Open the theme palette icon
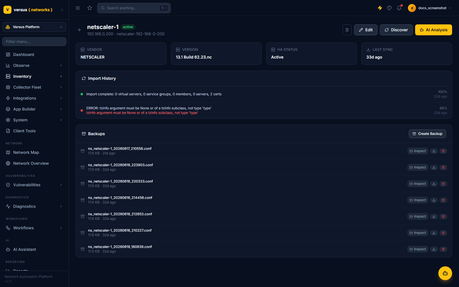This screenshot has width=459, height=287. tap(389, 8)
